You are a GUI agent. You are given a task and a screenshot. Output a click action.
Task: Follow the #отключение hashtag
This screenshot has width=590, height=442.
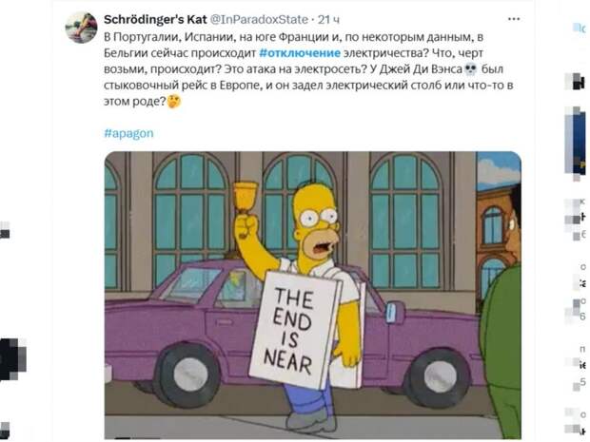point(300,53)
